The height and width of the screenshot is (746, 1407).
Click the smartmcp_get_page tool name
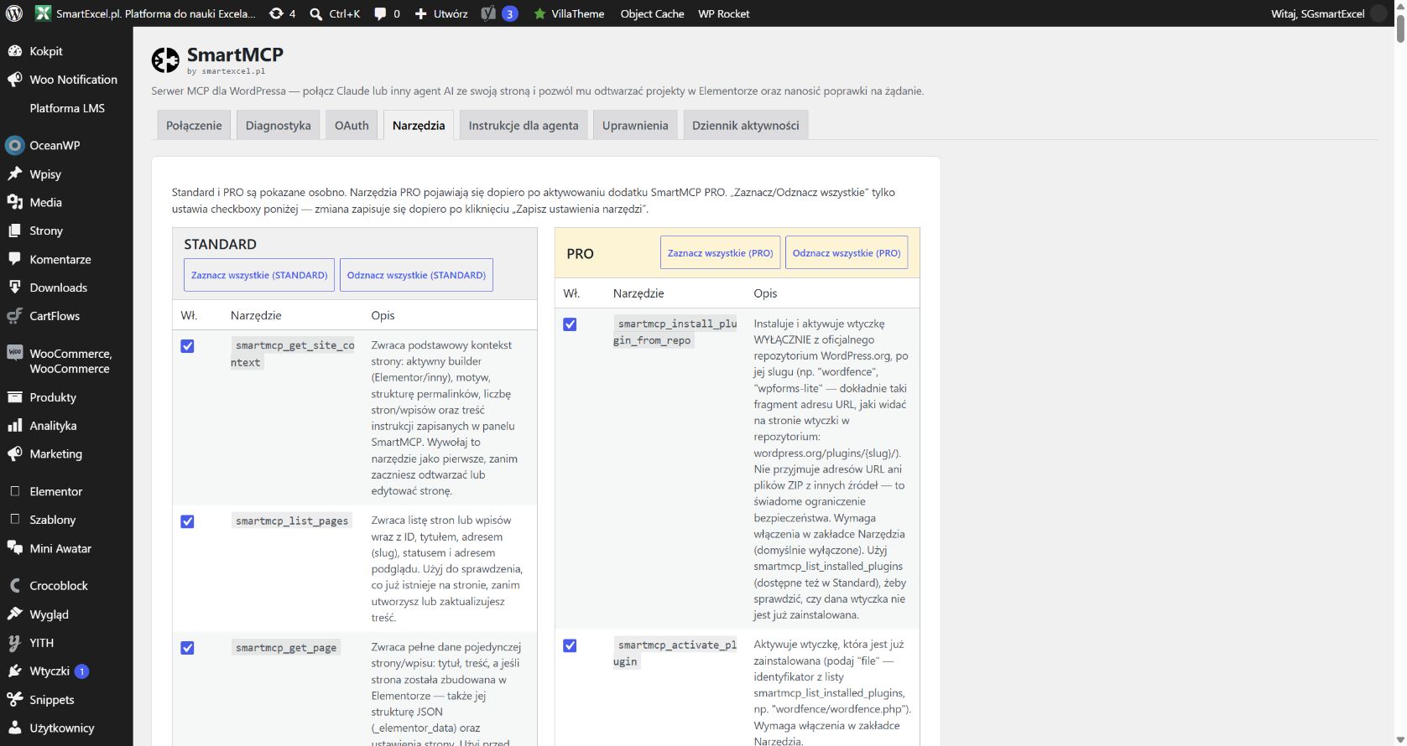click(286, 647)
